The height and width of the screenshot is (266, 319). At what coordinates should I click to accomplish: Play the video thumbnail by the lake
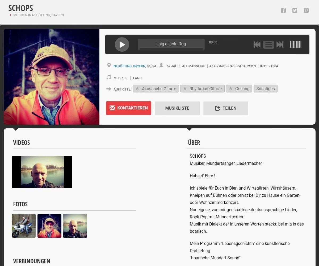tap(42, 172)
